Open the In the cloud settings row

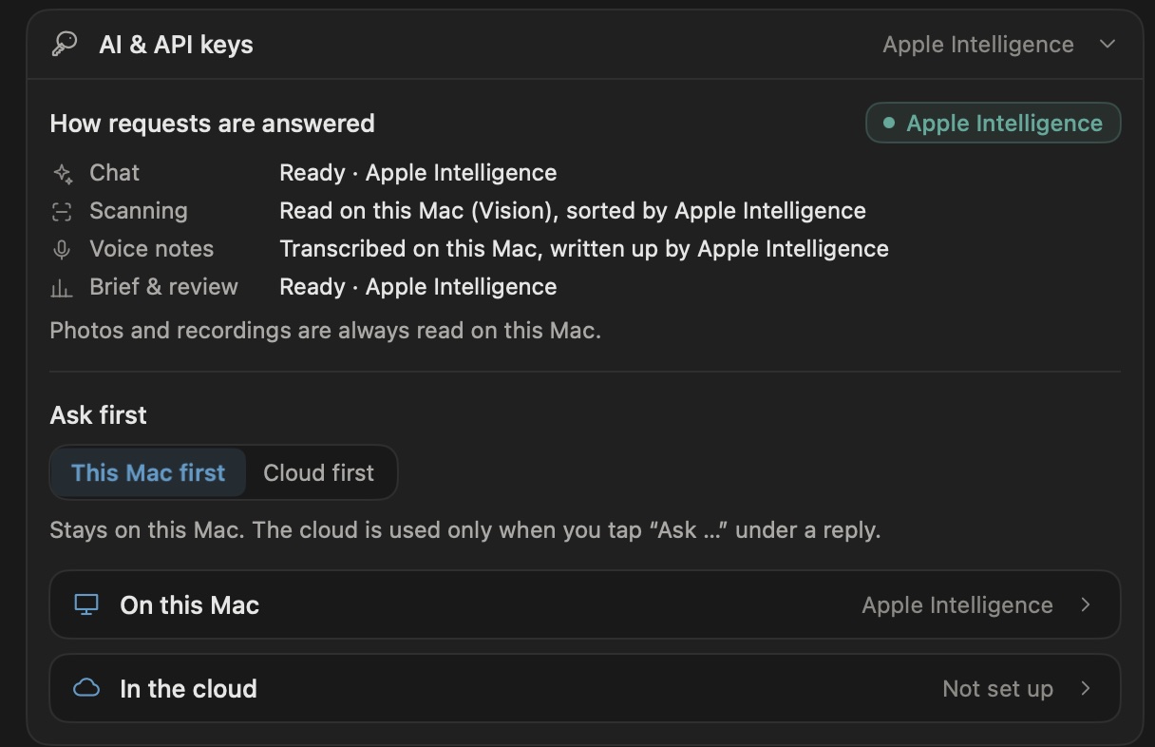click(585, 688)
